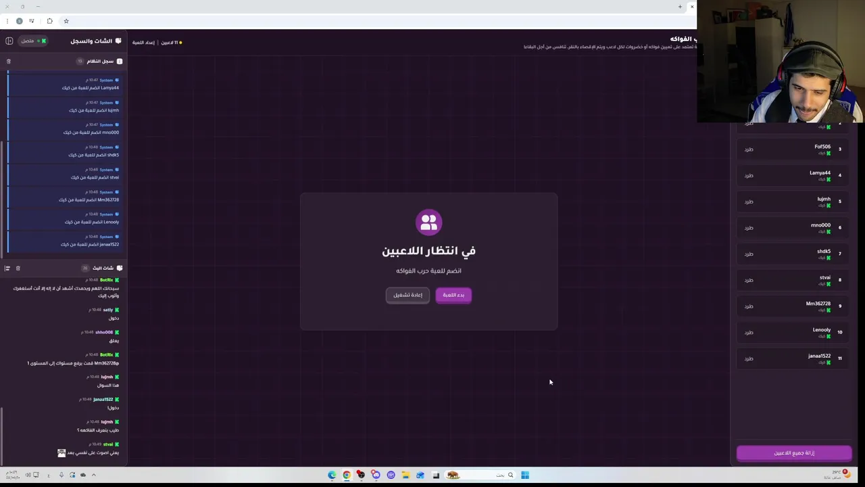Image resolution: width=865 pixels, height=487 pixels.
Task: Kick player Lenooly with طرد
Action: tap(749, 333)
